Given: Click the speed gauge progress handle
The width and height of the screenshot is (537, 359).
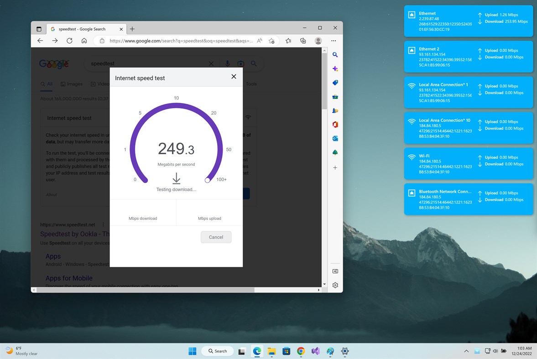Looking at the screenshot, I should coord(207,180).
